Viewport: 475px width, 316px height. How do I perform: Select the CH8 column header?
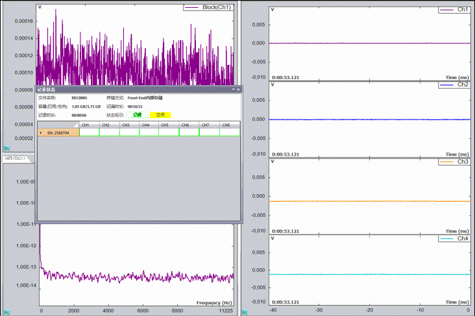[x=225, y=125]
